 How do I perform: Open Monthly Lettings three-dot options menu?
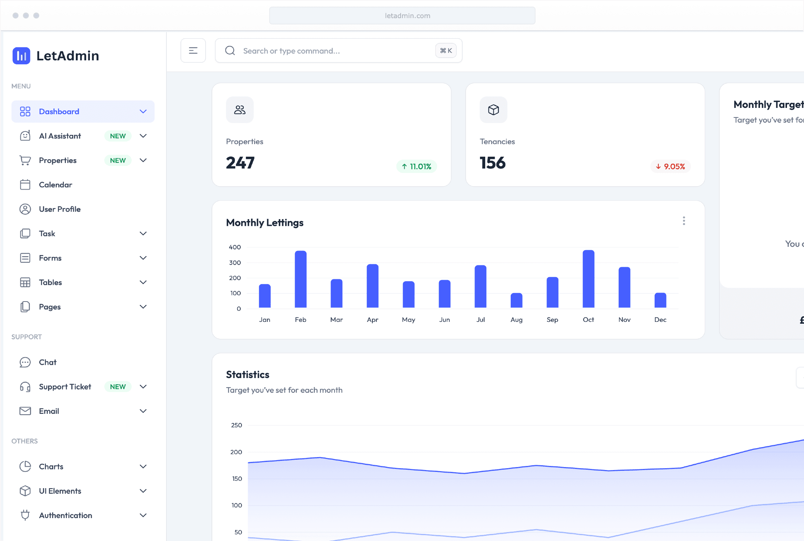pyautogui.click(x=684, y=221)
